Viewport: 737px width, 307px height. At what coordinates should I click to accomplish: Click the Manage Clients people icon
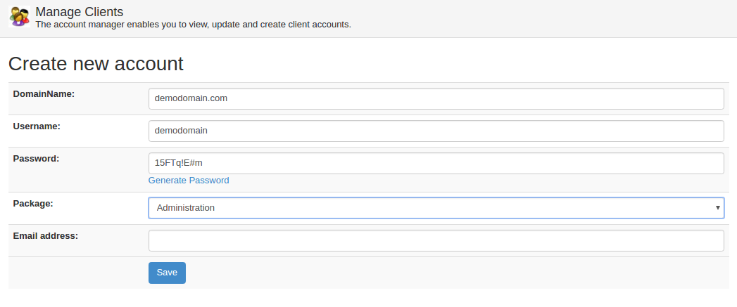point(19,16)
